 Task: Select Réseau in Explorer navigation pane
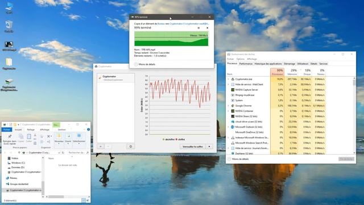pos(11,178)
